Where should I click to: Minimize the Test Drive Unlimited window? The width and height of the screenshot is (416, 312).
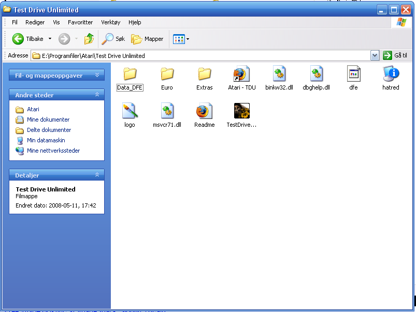pos(382,10)
